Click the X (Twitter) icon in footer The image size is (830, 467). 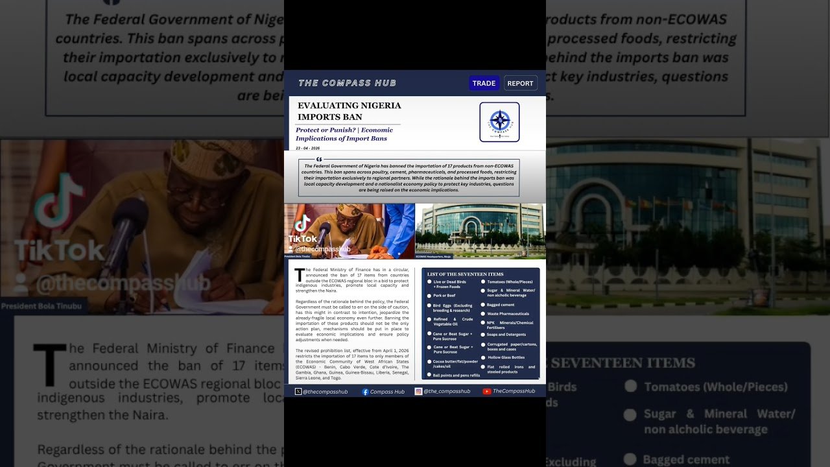(x=298, y=392)
